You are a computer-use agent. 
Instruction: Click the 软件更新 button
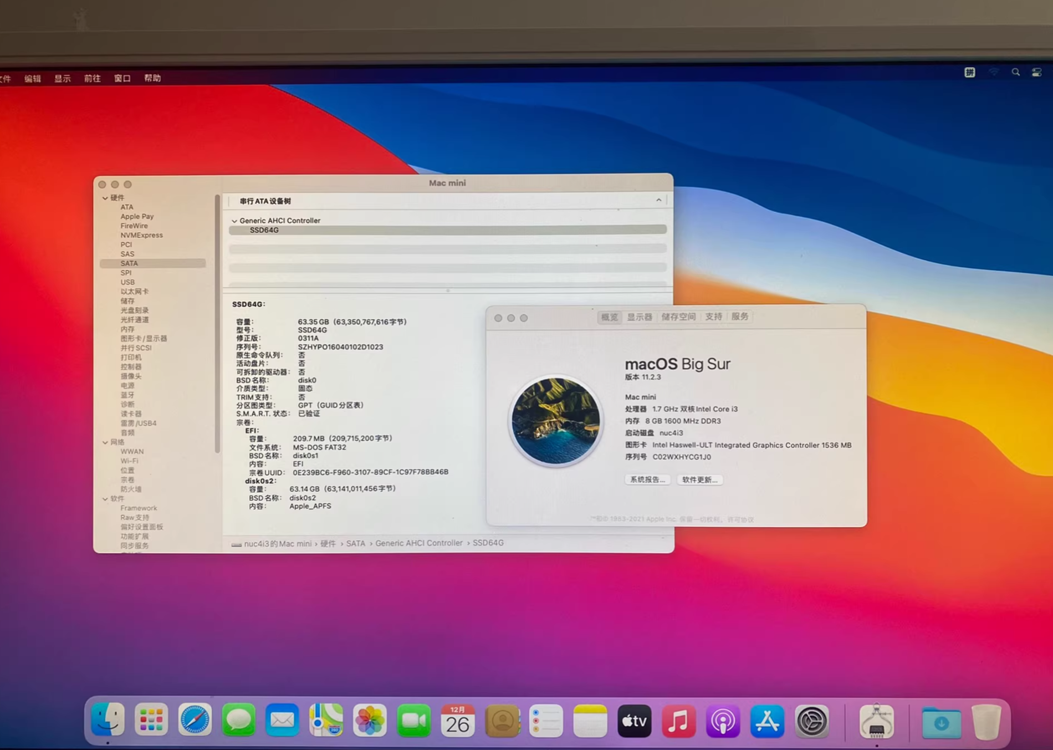[x=699, y=479]
